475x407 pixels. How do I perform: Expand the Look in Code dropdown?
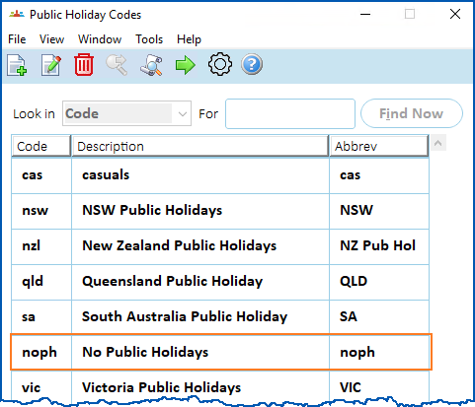126,113
